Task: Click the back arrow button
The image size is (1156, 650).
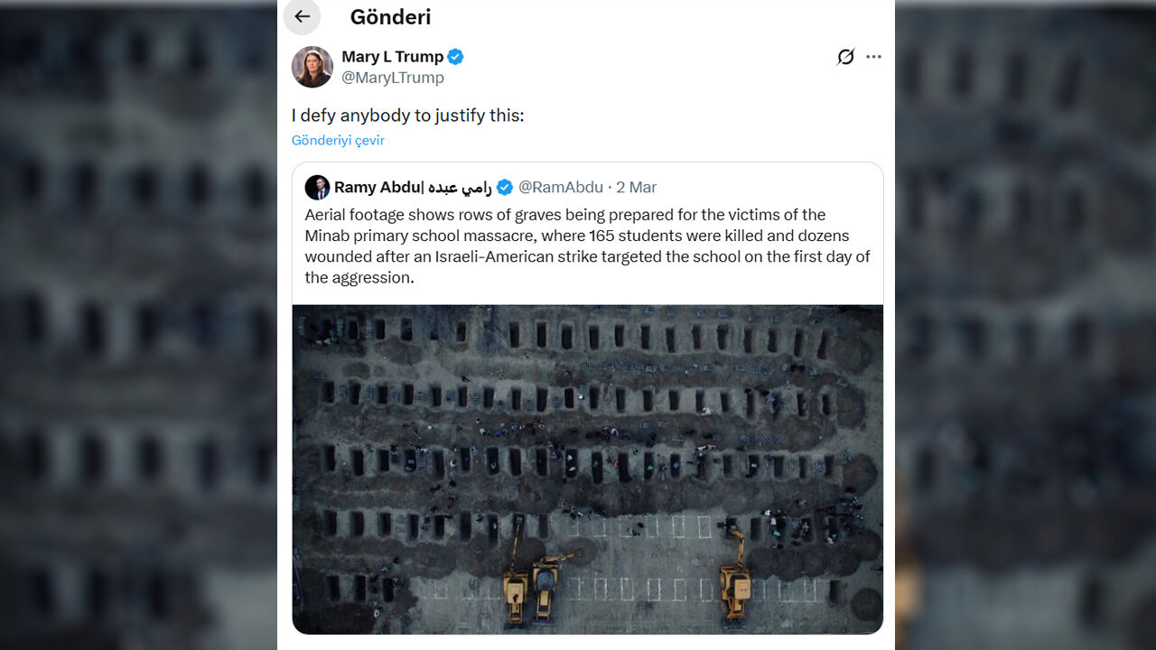Action: 302,16
